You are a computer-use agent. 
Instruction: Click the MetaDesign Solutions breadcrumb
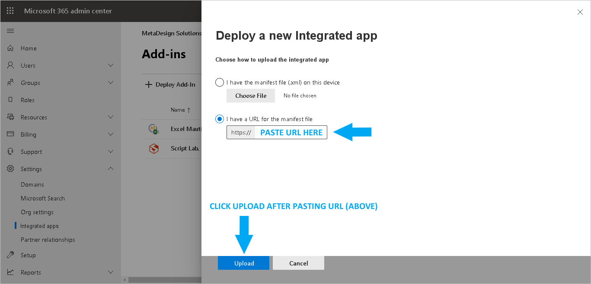[172, 33]
